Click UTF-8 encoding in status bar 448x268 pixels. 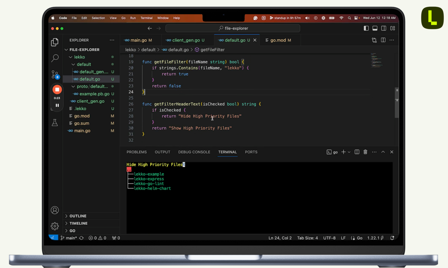point(329,238)
